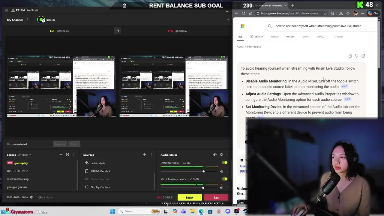Open Edge profile avatar
Image resolution: width=384 pixels, height=216 pixels.
[x=355, y=13]
